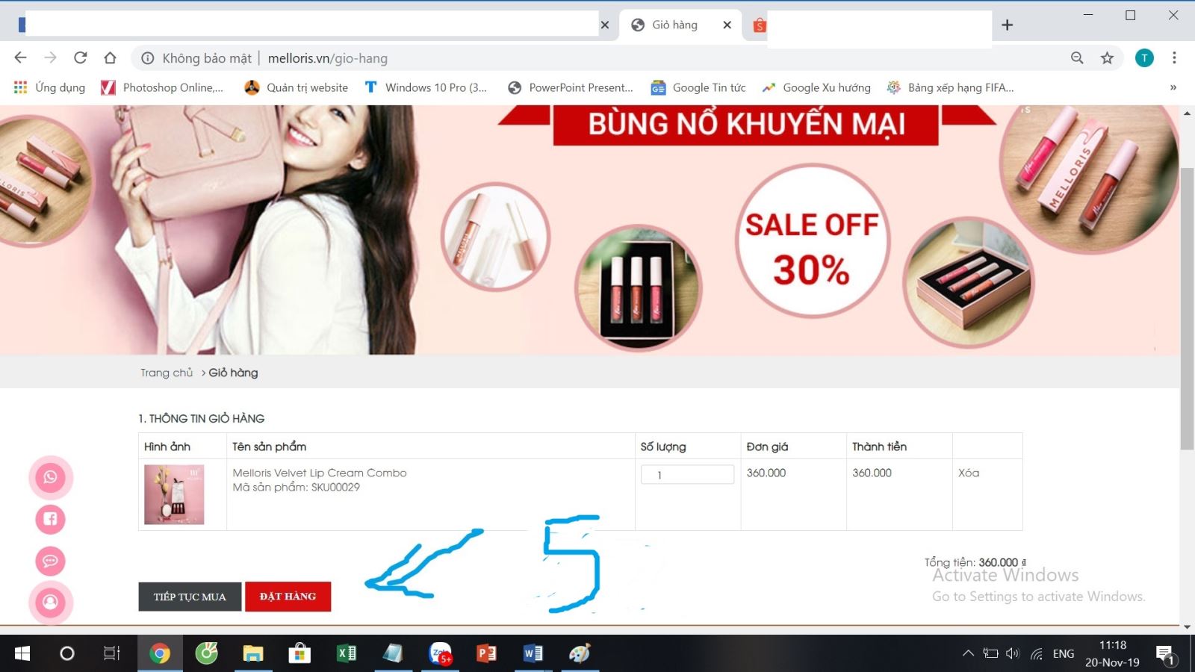Open the product thumbnail image
This screenshot has height=672, width=1195.
click(174, 494)
